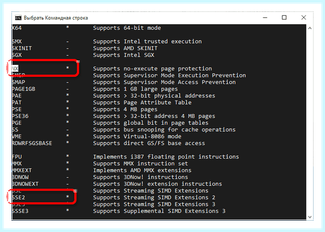Select the 'PAE' feature name
This screenshot has height=232, width=325.
point(17,96)
